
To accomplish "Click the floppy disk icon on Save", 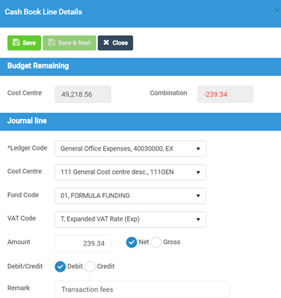I will [16, 42].
